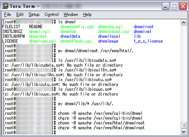The height and width of the screenshot is (137, 189).
Task: Click the dnwmlcp entry
Action: pos(68,31)
